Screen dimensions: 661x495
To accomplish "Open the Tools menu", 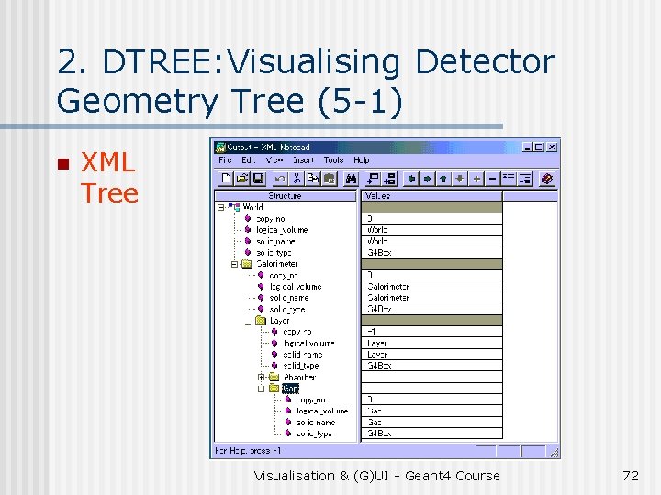I will [334, 159].
